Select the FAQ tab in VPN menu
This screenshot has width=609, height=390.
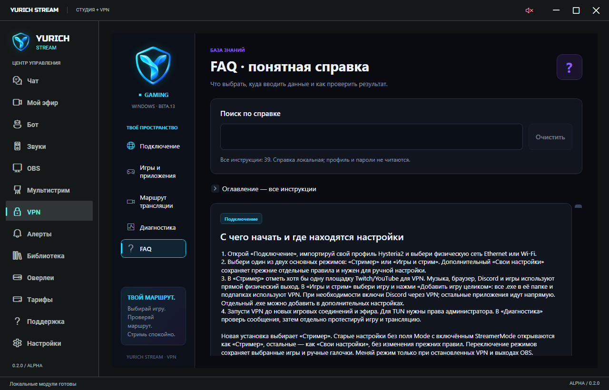click(153, 249)
